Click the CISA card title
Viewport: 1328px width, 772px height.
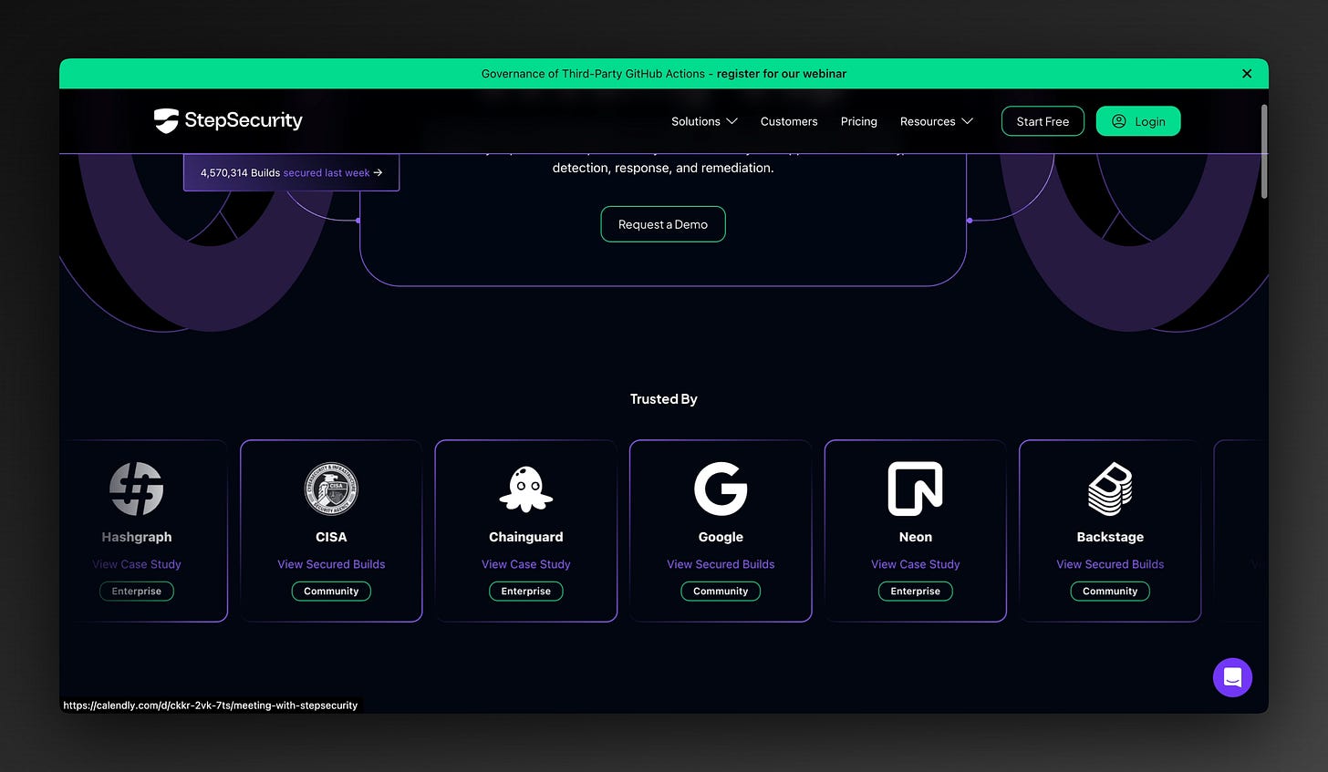[x=331, y=537]
